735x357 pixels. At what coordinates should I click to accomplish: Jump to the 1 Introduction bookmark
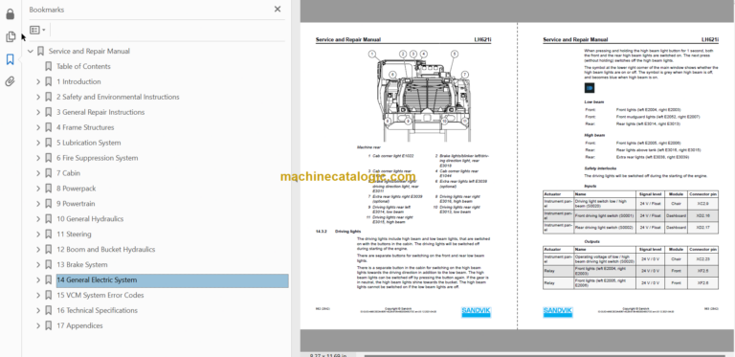(x=78, y=81)
